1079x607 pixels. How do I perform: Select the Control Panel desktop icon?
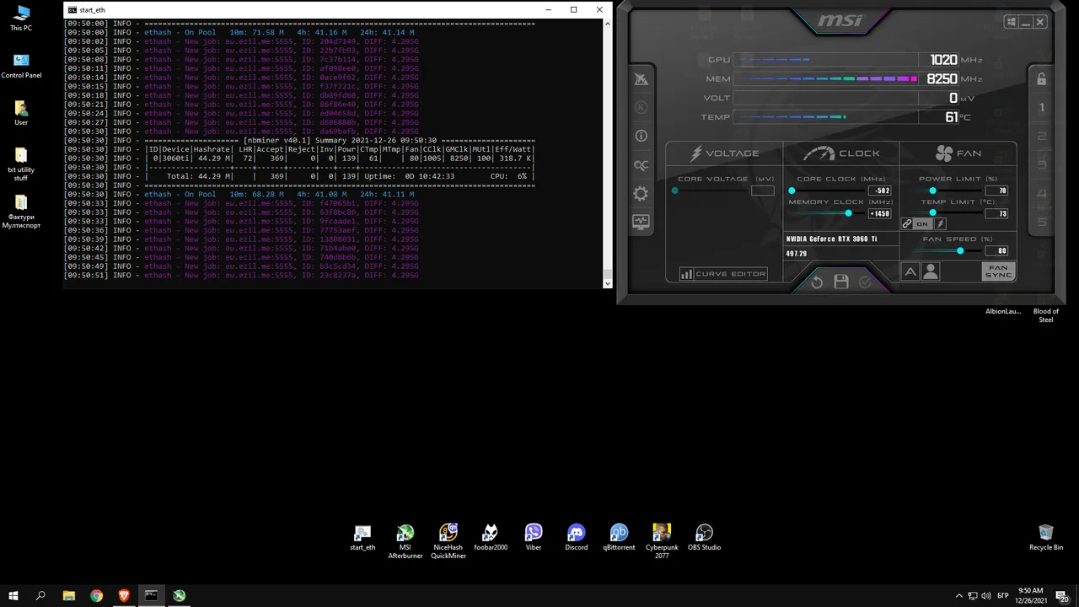point(21,66)
